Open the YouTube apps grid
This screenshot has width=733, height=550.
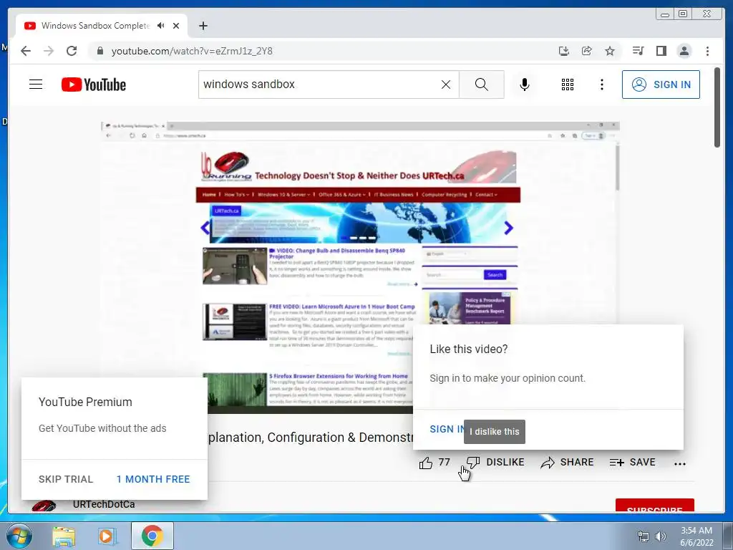click(568, 85)
